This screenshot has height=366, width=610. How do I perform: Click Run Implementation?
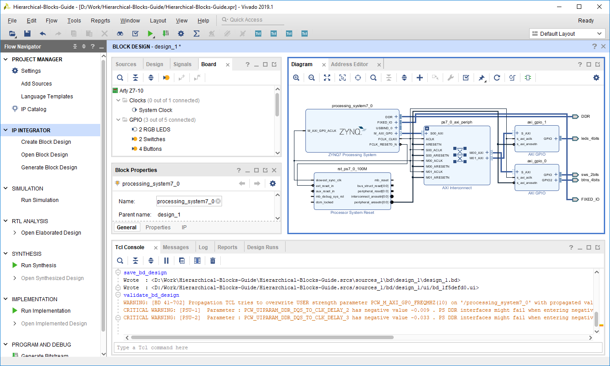click(46, 311)
